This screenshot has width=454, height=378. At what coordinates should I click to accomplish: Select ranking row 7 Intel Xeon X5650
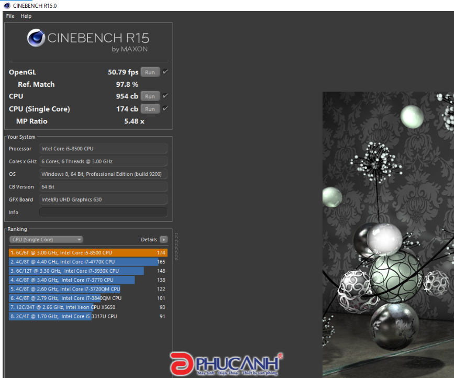[x=88, y=307]
